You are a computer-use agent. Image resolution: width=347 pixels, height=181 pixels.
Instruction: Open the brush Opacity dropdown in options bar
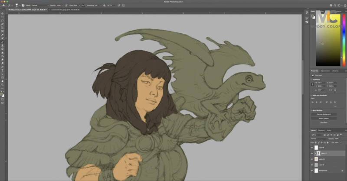[x=62, y=5]
